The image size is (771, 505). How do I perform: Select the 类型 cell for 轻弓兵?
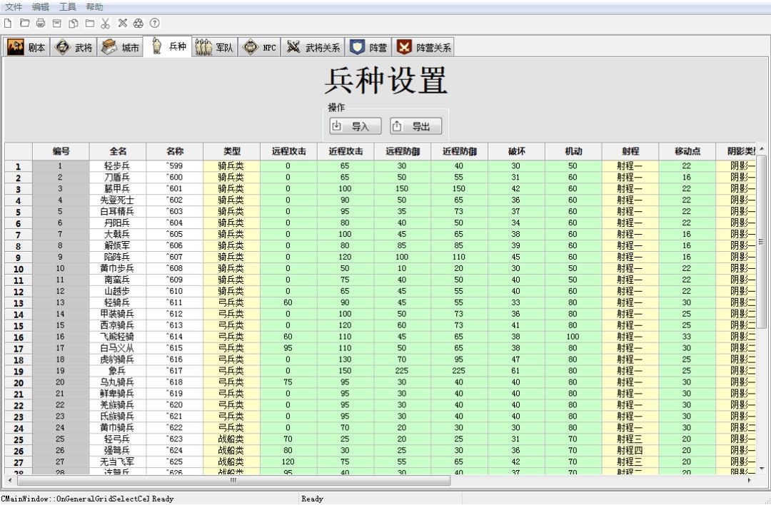pos(231,439)
